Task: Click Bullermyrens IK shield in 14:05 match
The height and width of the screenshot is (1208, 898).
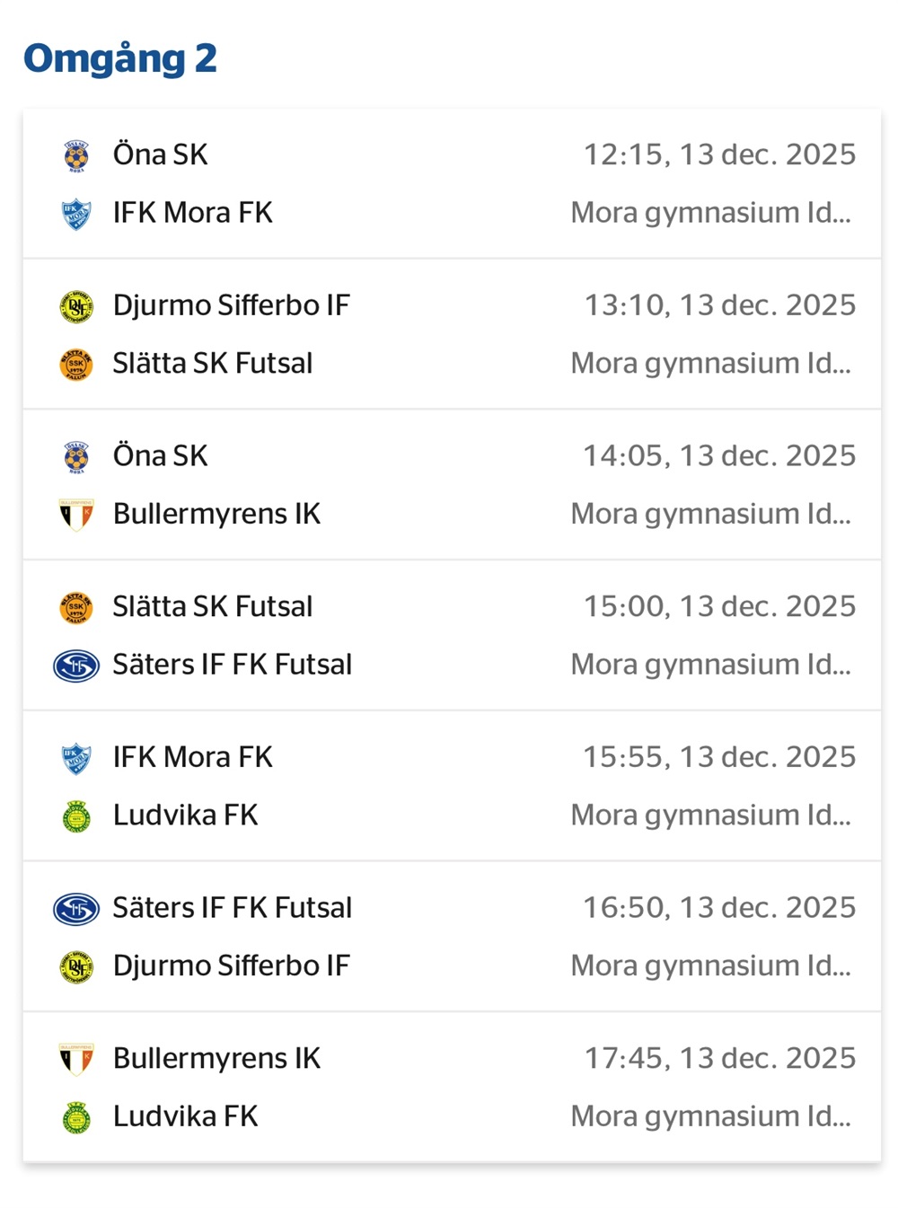Action: tap(76, 515)
